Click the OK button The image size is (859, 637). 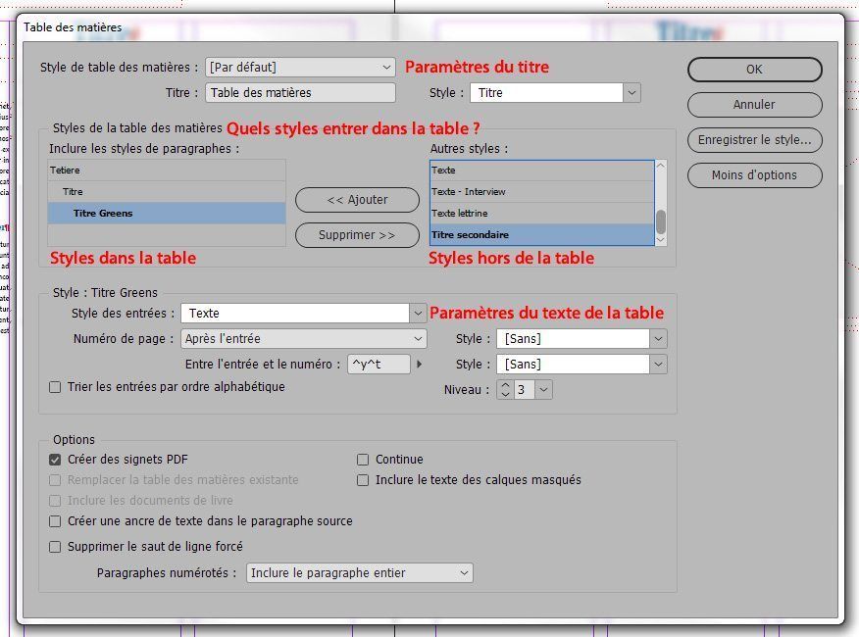[754, 70]
